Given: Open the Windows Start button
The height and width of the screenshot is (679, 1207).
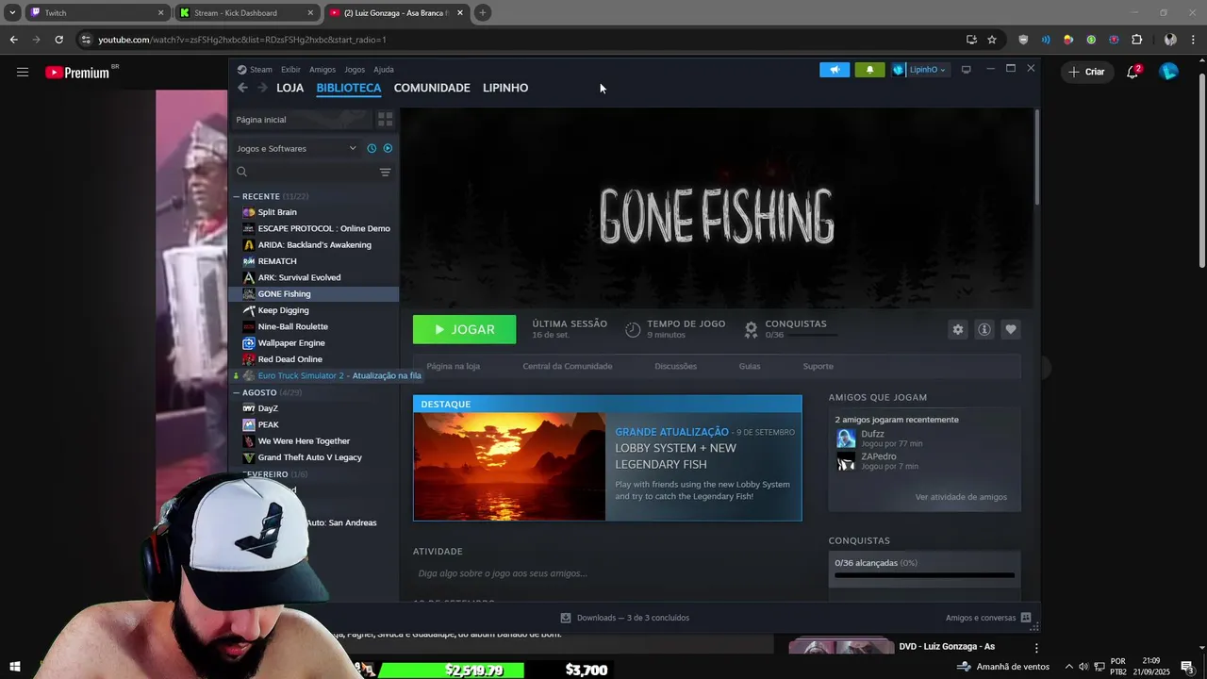Looking at the screenshot, I should click(x=15, y=667).
